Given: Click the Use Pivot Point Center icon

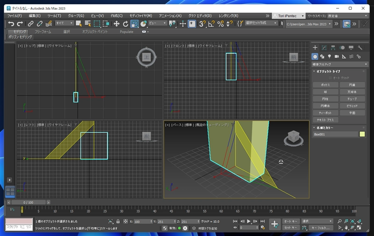Looking at the screenshot, I should pos(172,23).
